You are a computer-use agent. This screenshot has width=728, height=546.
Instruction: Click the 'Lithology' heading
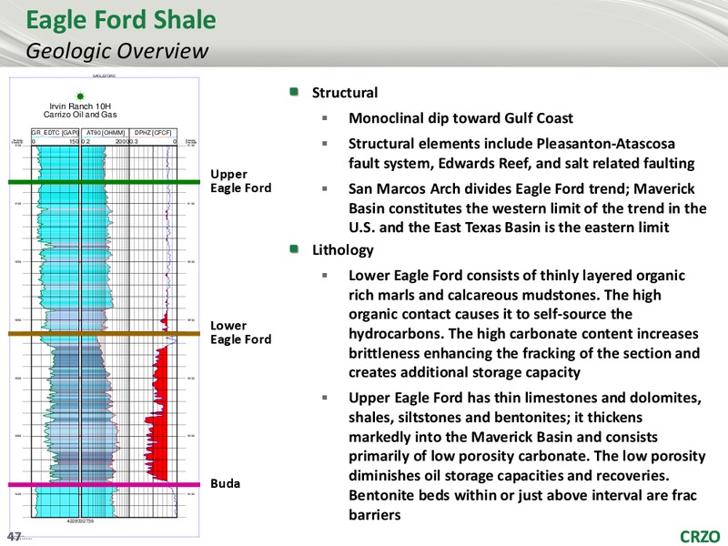pos(343,249)
